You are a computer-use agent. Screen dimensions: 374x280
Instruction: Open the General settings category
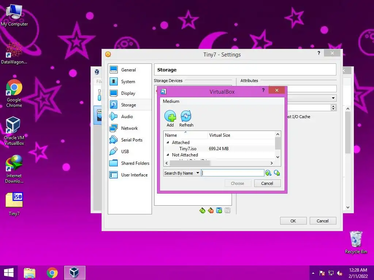pyautogui.click(x=130, y=70)
